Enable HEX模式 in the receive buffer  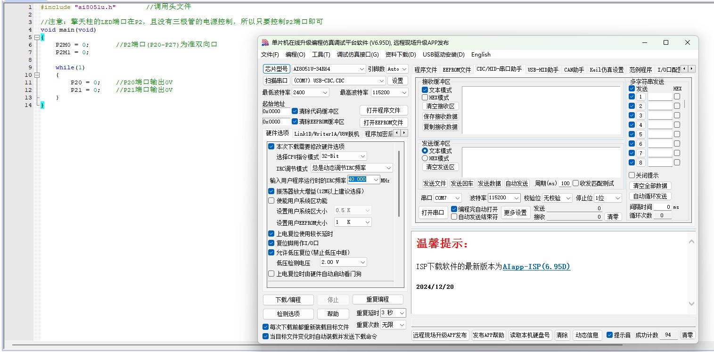425,98
